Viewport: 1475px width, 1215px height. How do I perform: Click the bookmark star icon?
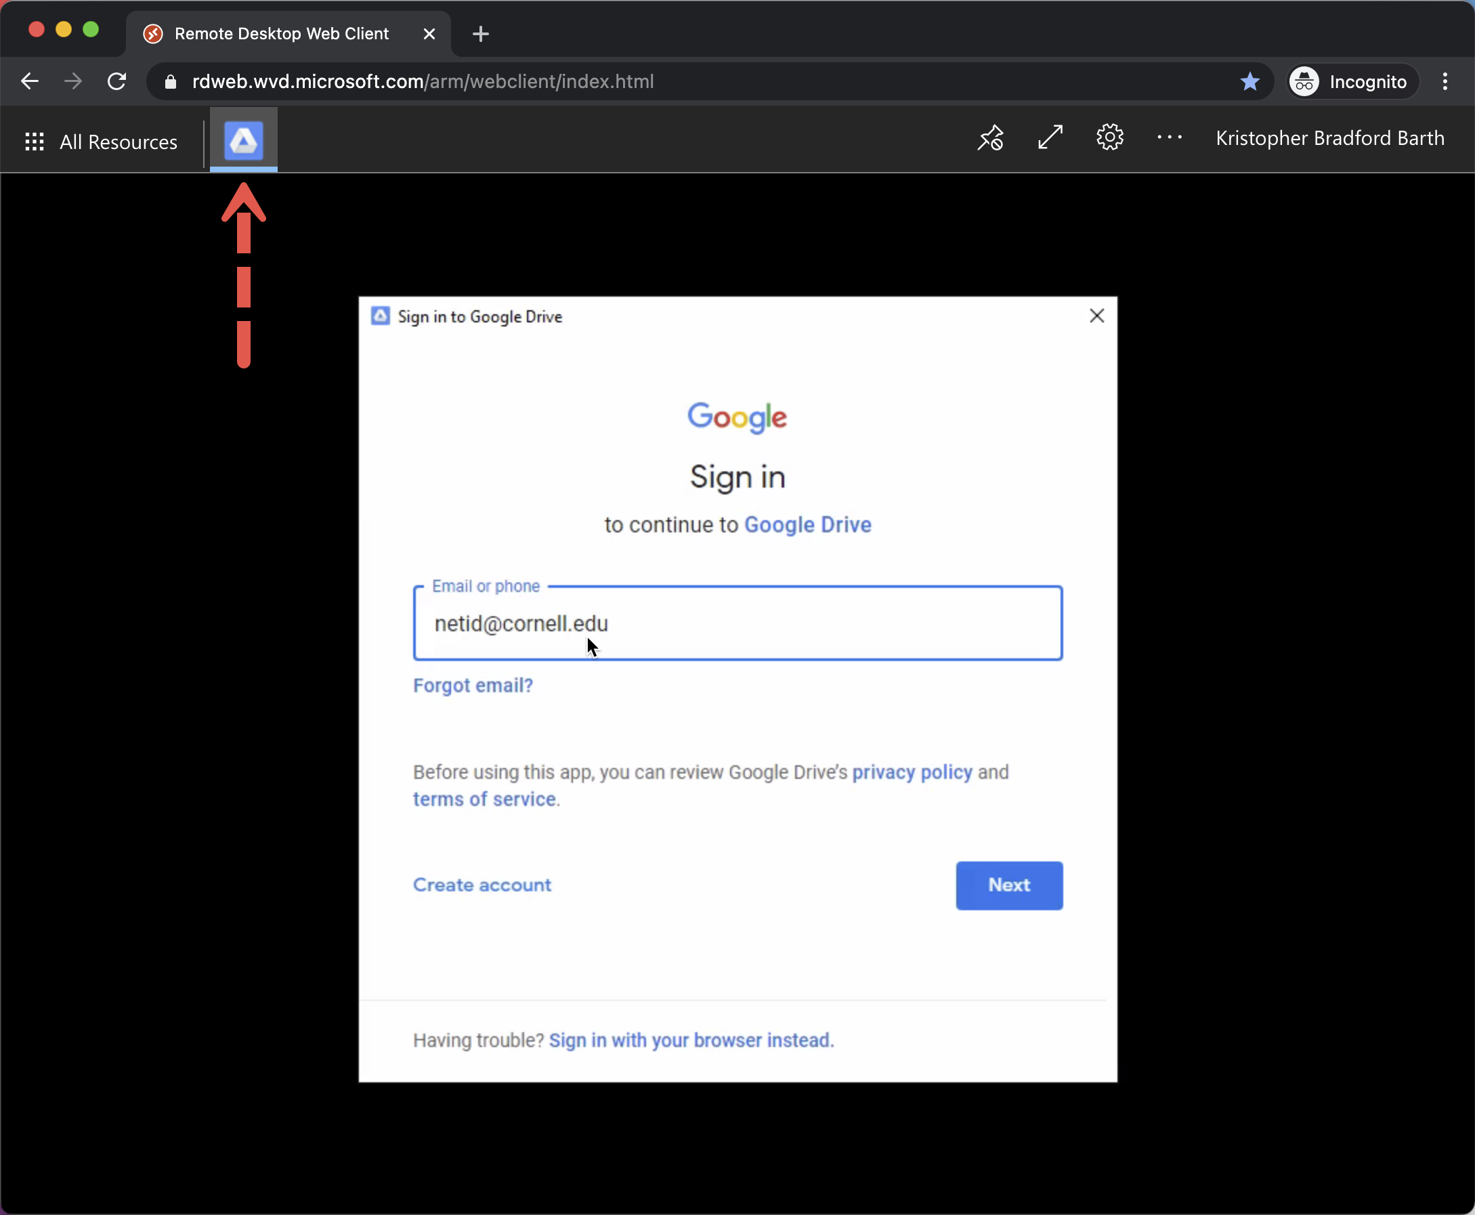tap(1249, 81)
